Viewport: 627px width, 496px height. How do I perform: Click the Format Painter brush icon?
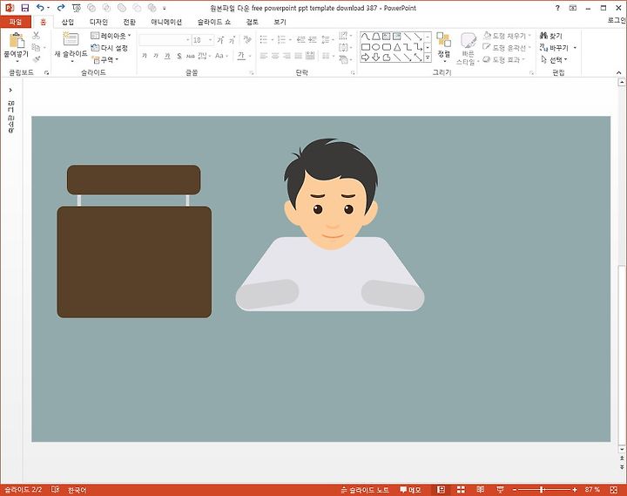pos(37,59)
